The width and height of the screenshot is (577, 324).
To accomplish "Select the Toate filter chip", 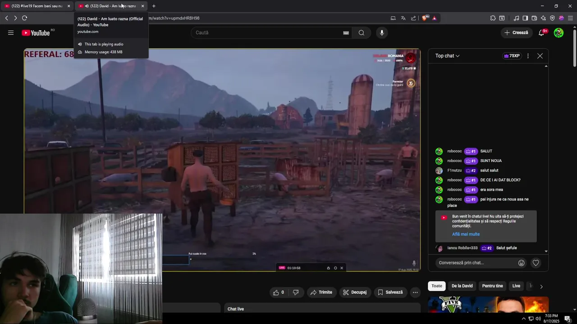I will point(437,286).
